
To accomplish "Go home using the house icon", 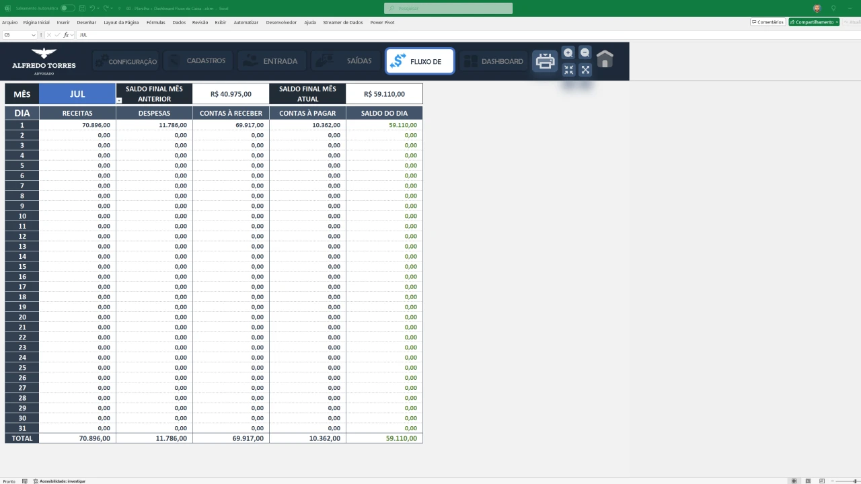I will [605, 60].
